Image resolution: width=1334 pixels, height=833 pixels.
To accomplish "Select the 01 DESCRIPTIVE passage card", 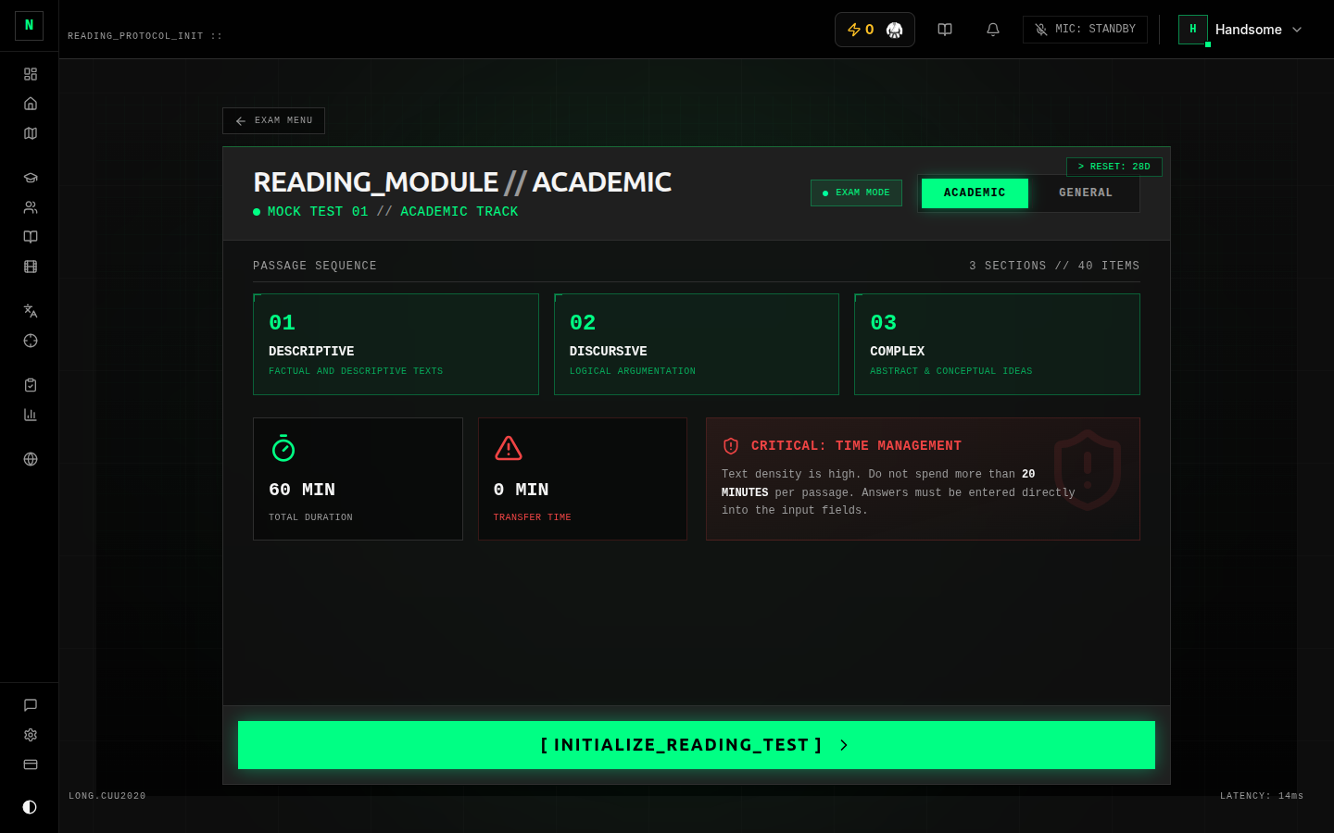I will pos(396,344).
